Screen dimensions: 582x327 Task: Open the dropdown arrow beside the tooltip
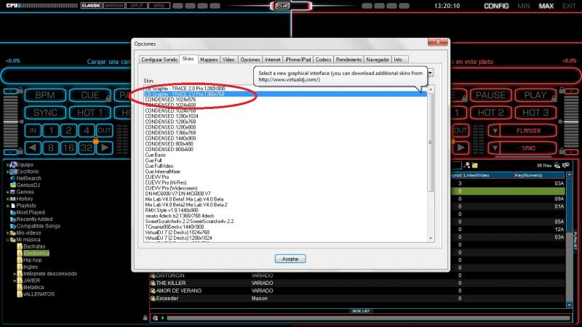click(430, 73)
